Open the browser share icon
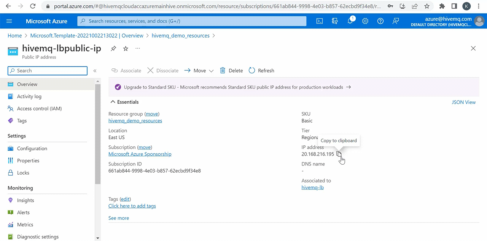Image resolution: width=487 pixels, height=241 pixels. [x=415, y=6]
